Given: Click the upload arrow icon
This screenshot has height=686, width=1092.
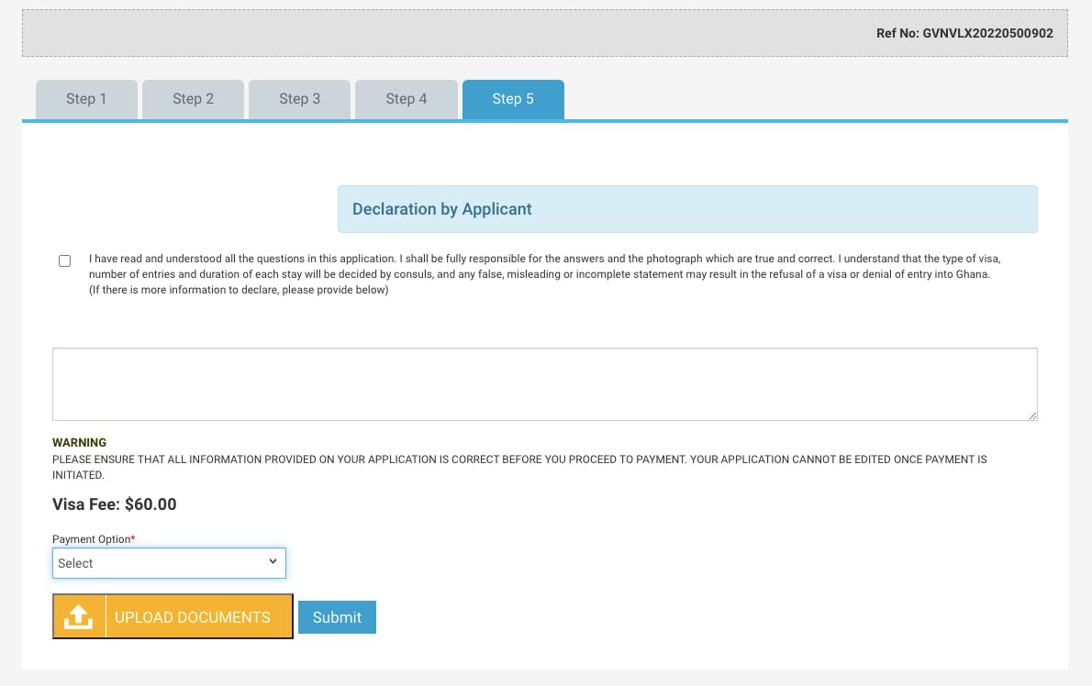Looking at the screenshot, I should tap(79, 616).
